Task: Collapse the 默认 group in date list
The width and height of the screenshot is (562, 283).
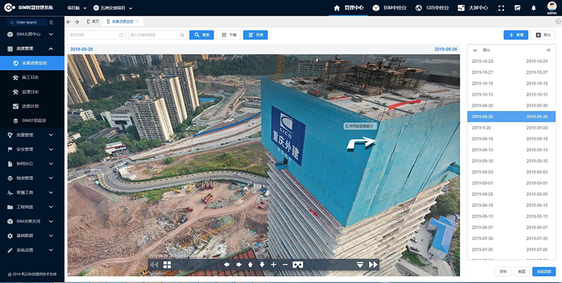Action: [475, 50]
